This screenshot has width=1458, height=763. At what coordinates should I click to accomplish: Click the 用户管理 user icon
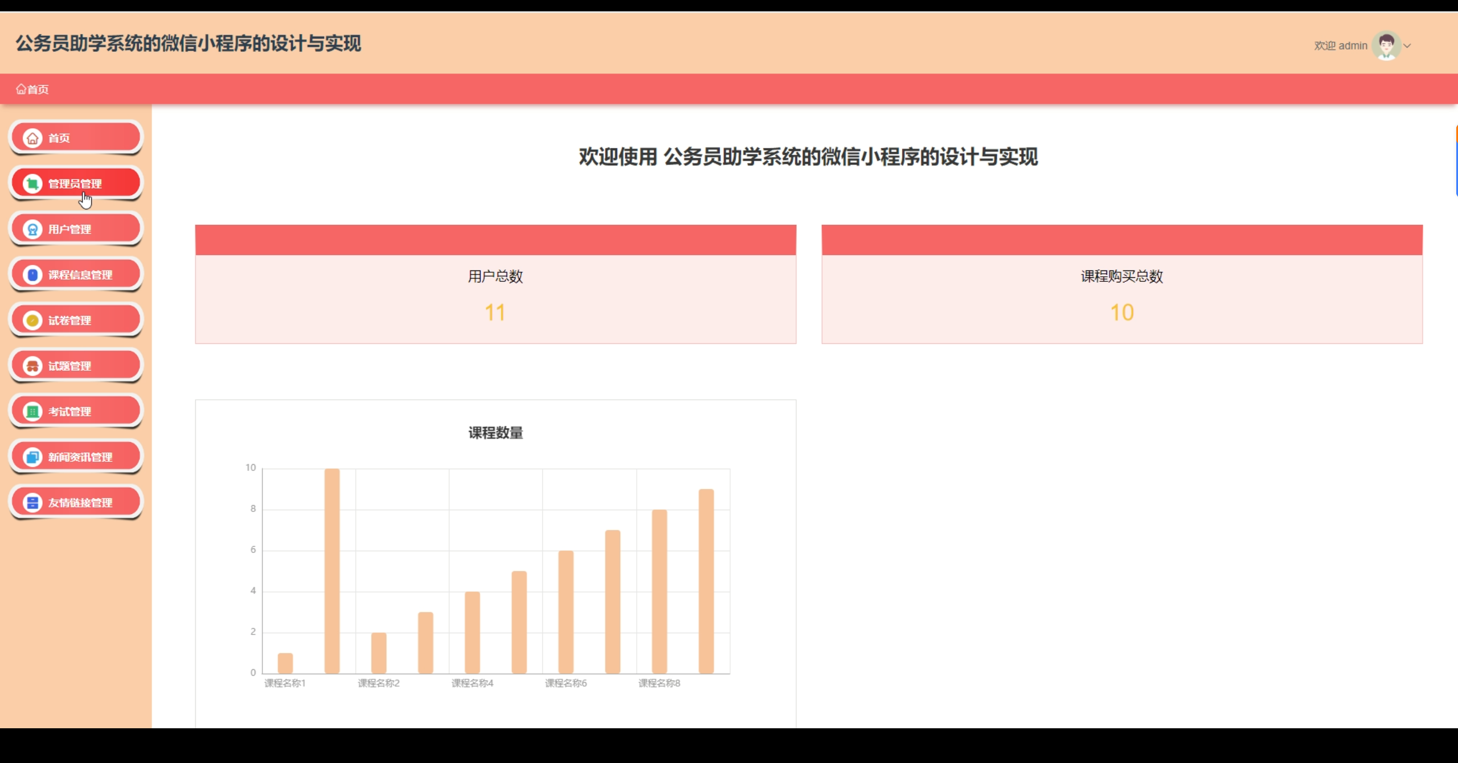point(32,229)
